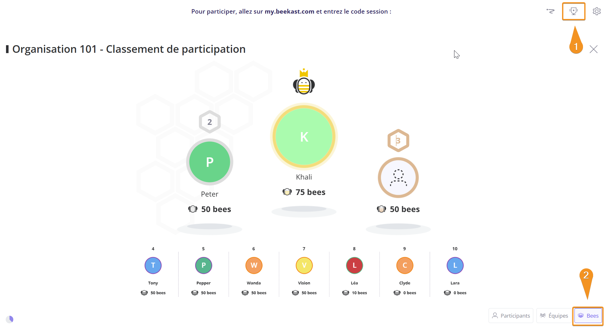Switch to the Équipes ranking tab

point(554,316)
